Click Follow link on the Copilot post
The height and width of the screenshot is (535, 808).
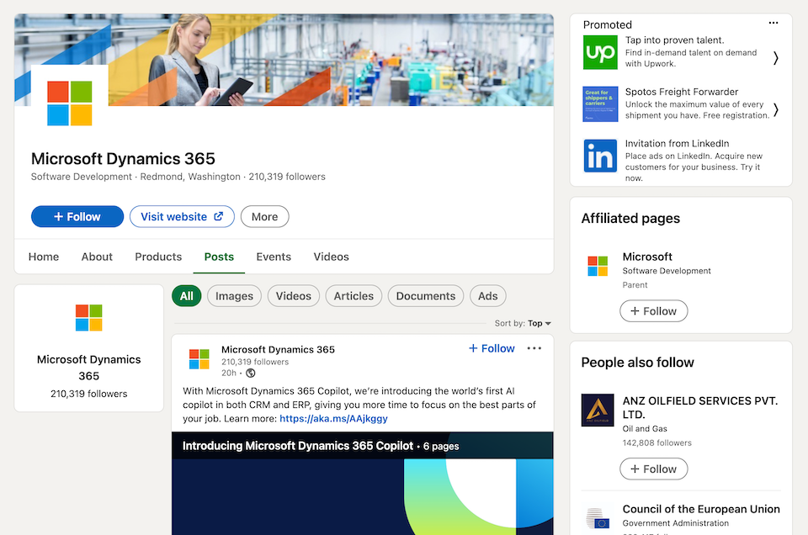pos(492,348)
